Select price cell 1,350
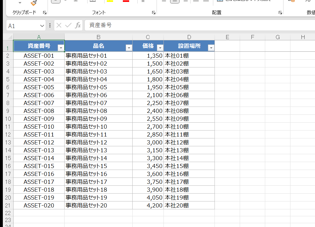This screenshot has width=315, height=227. [x=148, y=56]
